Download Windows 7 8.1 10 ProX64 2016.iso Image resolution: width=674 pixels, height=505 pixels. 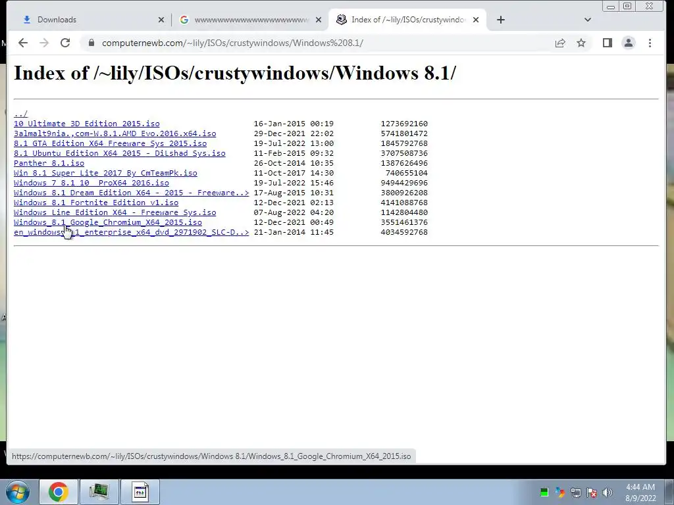(91, 183)
